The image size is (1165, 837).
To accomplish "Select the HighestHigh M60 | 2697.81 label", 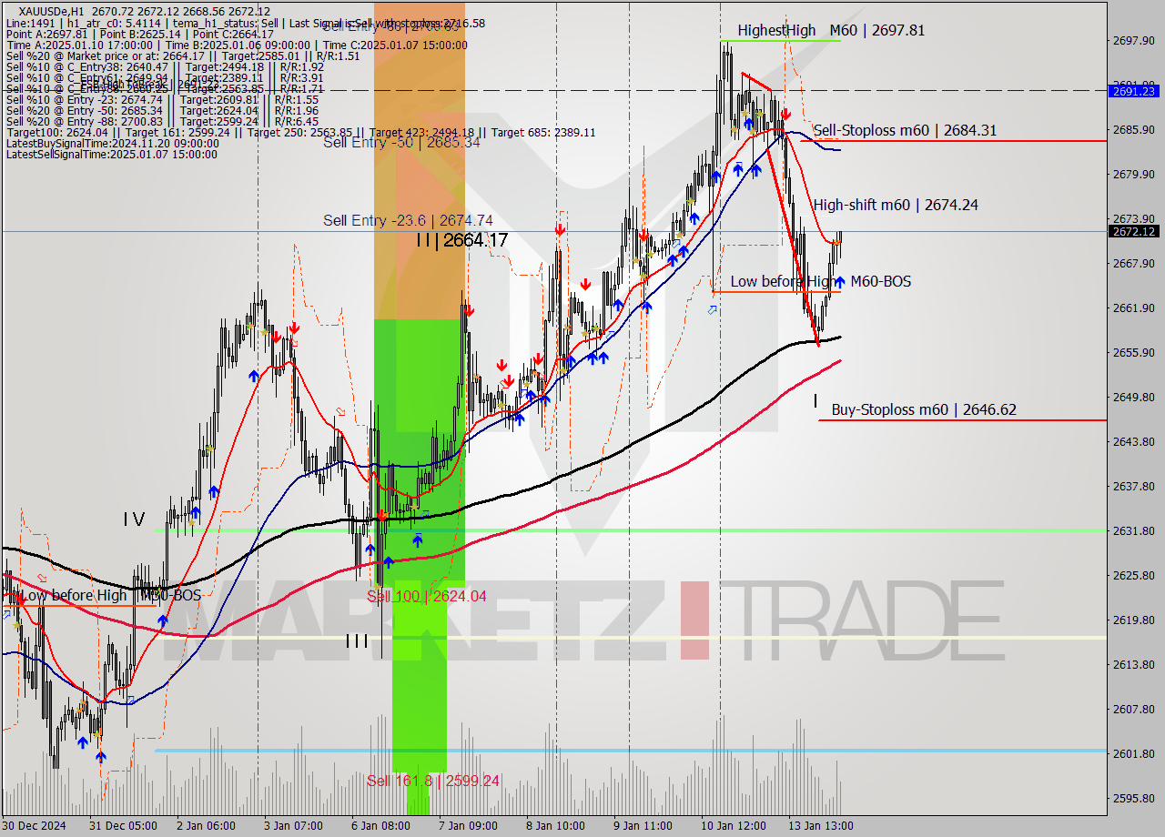I will [831, 30].
